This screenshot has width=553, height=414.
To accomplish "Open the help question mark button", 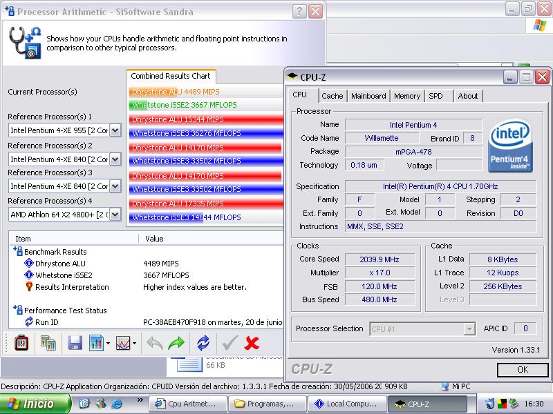I will click(299, 12).
